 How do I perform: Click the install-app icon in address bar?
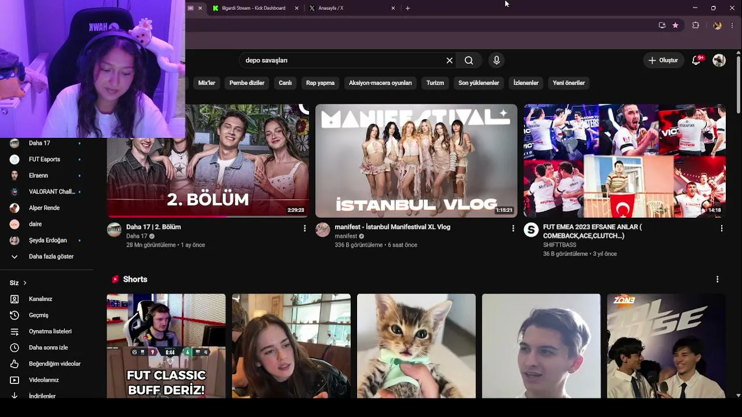click(662, 25)
